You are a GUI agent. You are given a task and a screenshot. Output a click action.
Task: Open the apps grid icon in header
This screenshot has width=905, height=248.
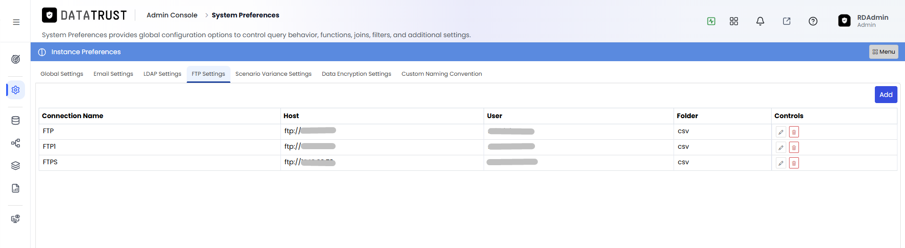(x=734, y=21)
